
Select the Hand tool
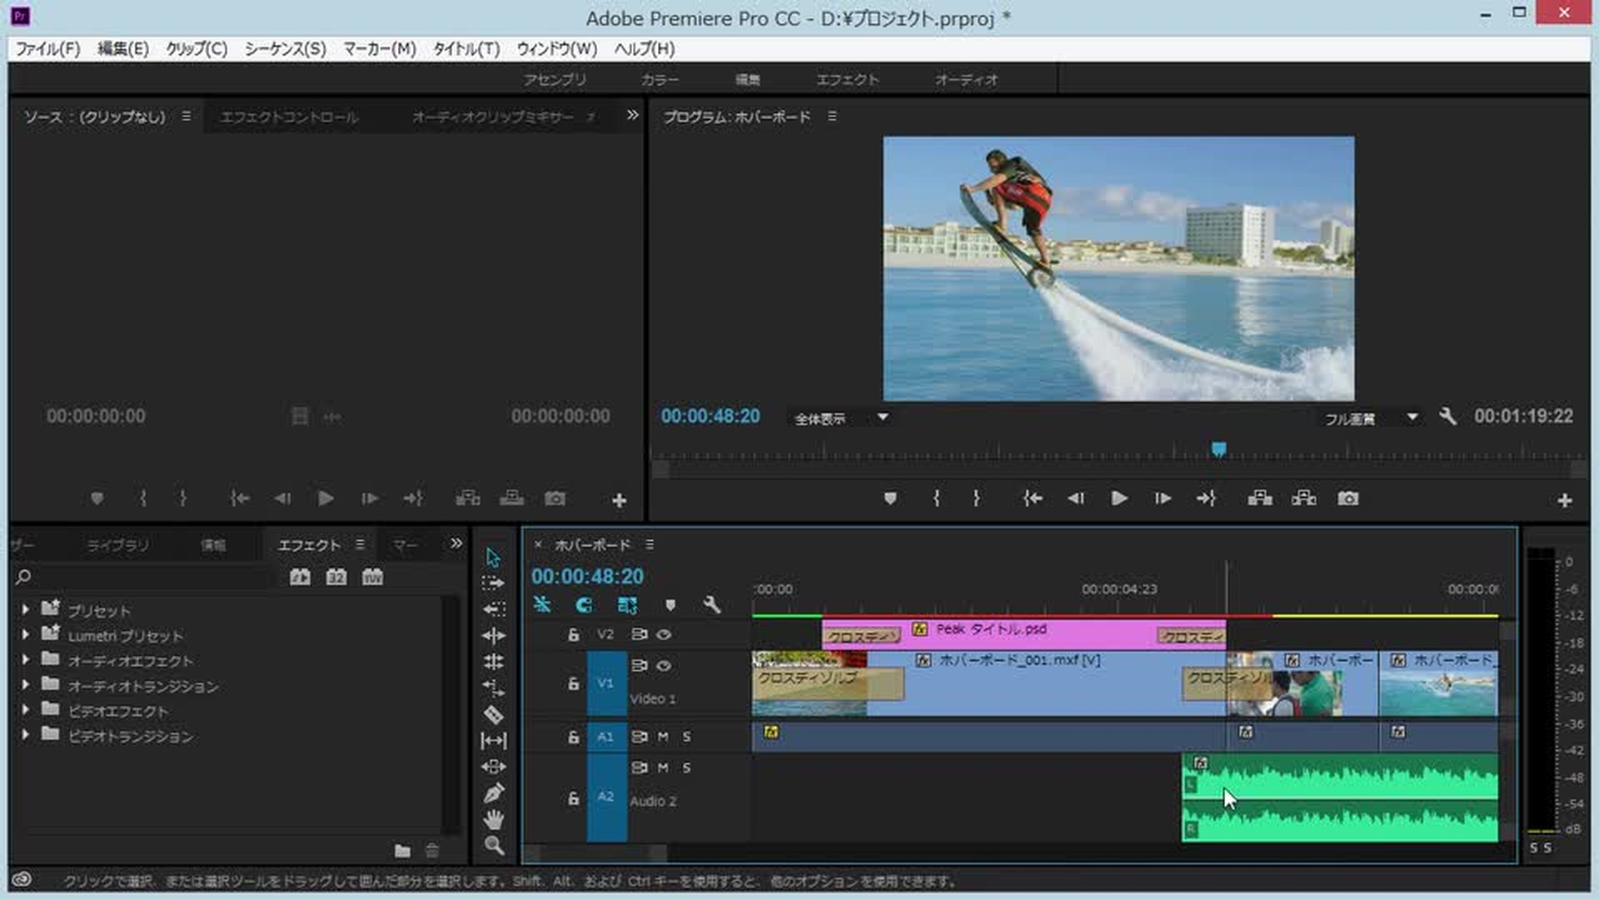pos(493,820)
